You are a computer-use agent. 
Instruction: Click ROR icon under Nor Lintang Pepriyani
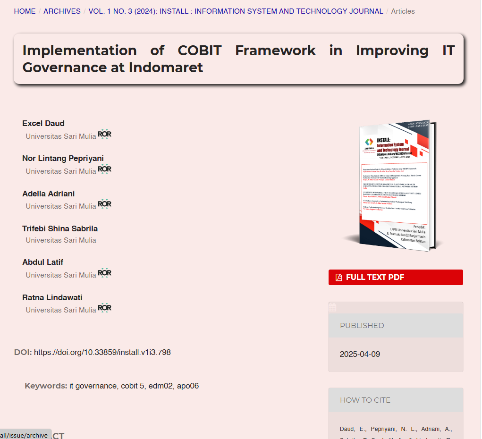click(x=104, y=169)
